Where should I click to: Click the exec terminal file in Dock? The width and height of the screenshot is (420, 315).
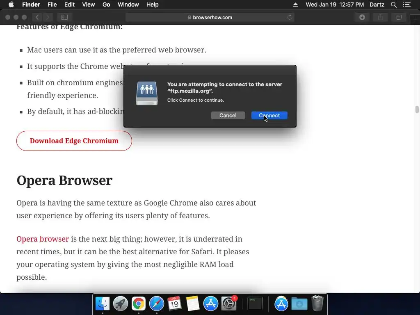[x=255, y=304]
